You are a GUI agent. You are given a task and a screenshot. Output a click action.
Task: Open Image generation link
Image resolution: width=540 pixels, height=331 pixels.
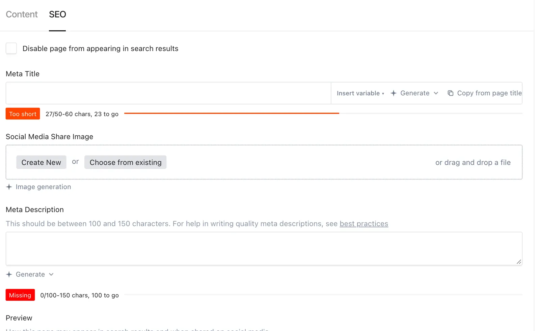click(43, 187)
